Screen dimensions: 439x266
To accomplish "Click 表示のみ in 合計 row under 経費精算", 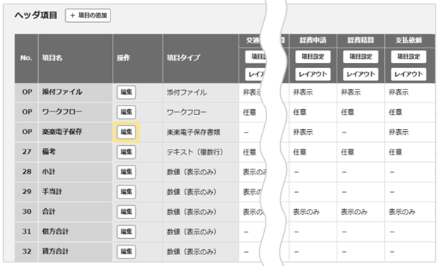I will [354, 212].
